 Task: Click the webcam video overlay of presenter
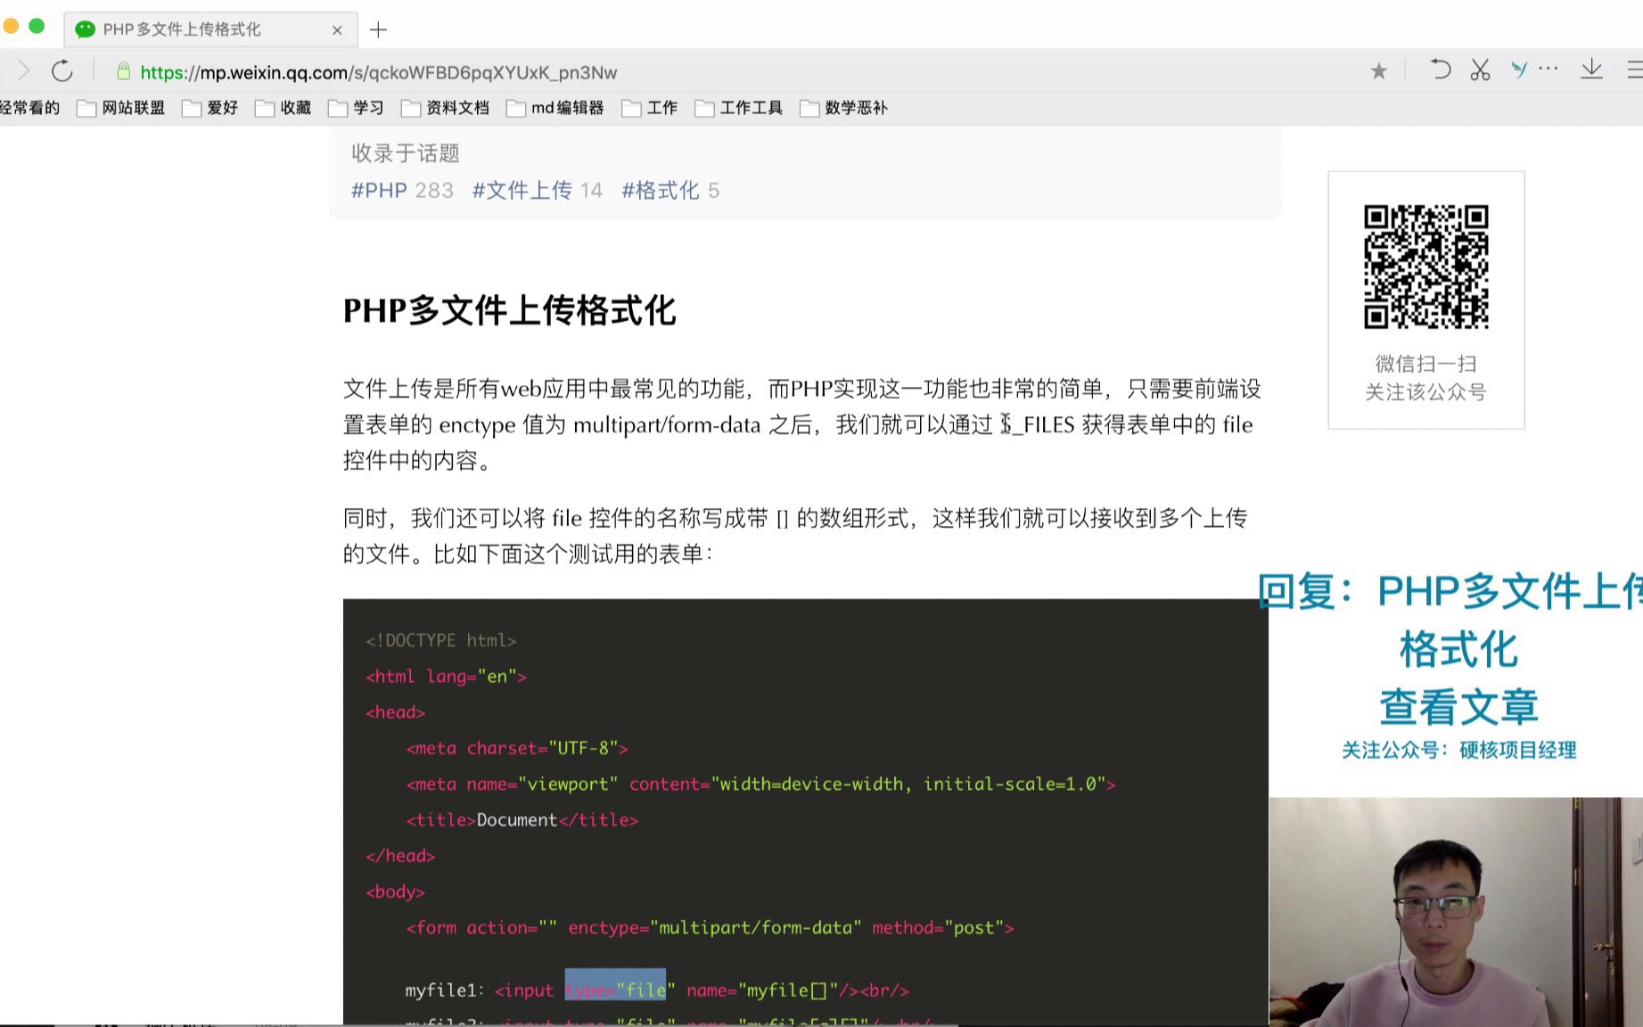point(1456,912)
